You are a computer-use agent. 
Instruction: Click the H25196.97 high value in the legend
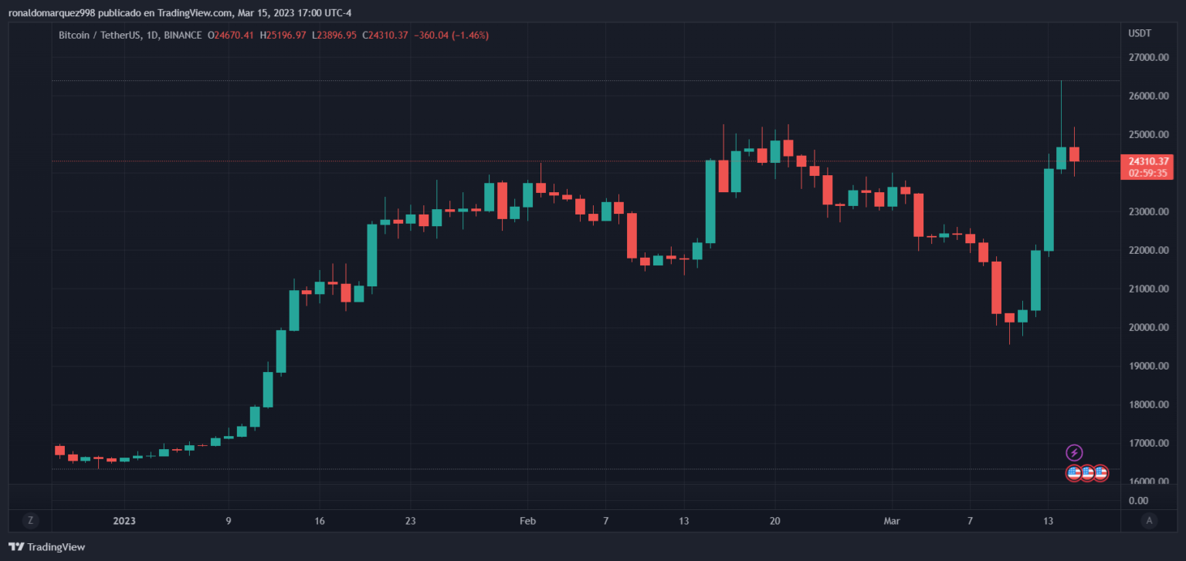pos(283,35)
